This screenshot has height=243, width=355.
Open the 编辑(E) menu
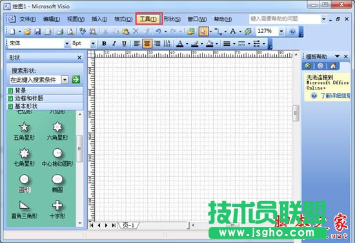[x=52, y=19]
